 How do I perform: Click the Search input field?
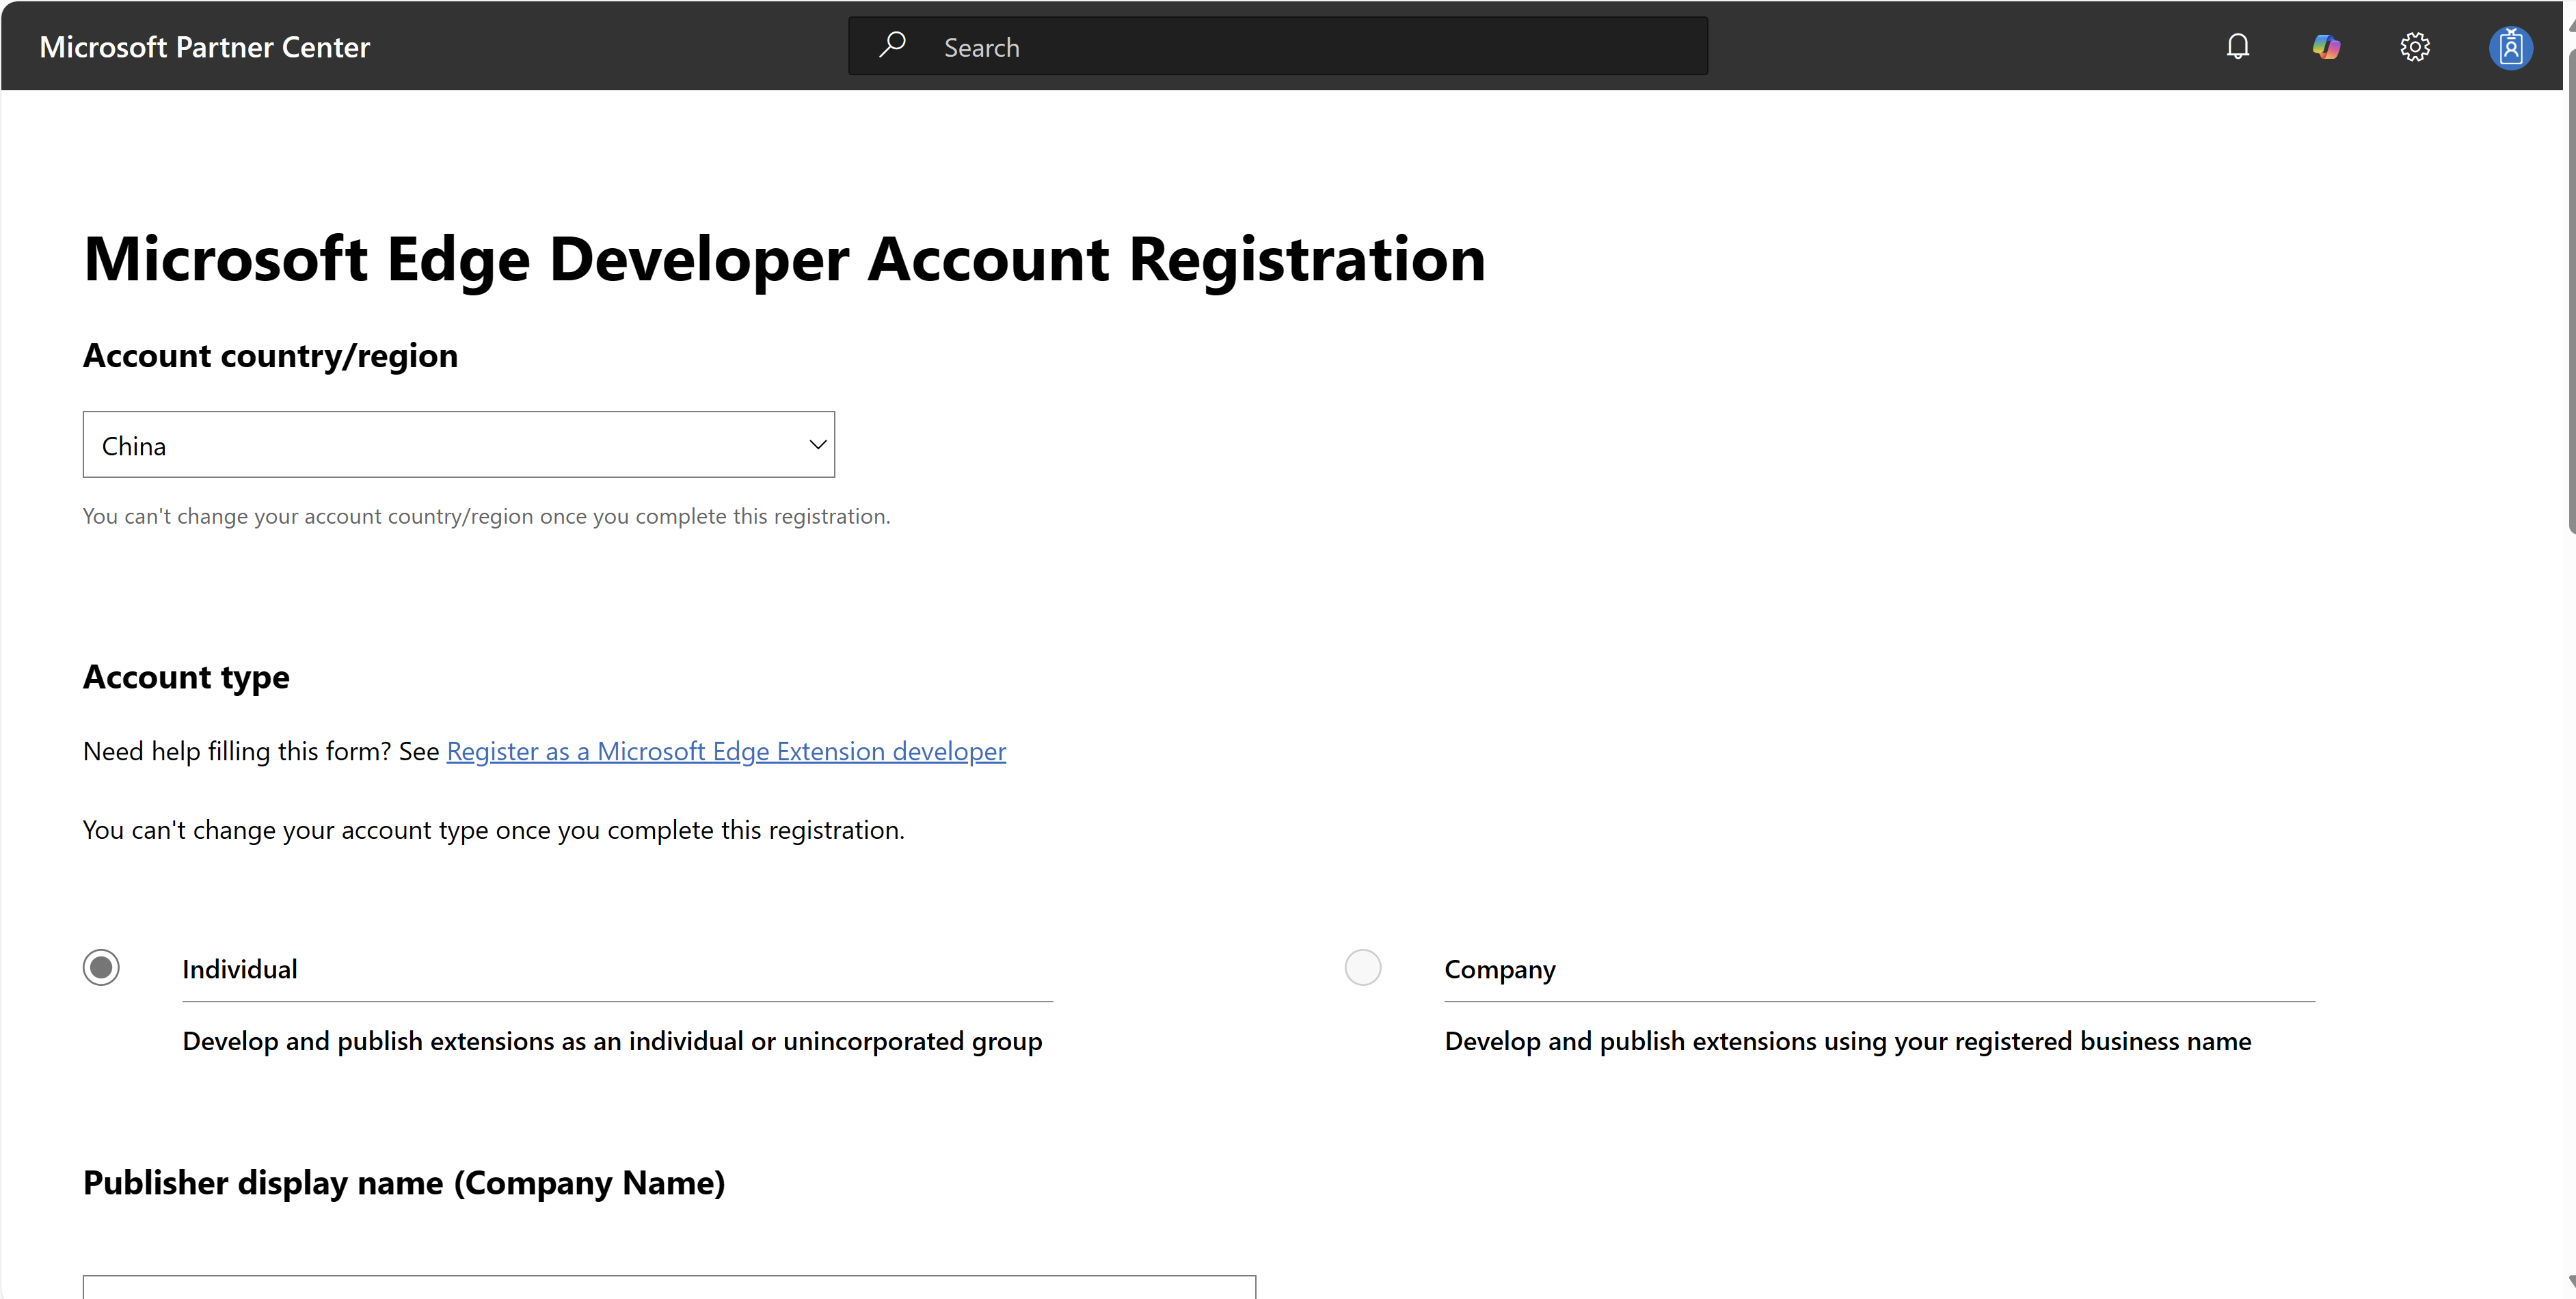click(1278, 46)
